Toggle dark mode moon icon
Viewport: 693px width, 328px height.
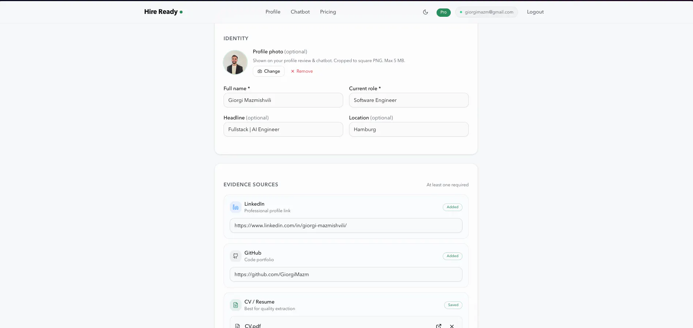click(x=426, y=12)
